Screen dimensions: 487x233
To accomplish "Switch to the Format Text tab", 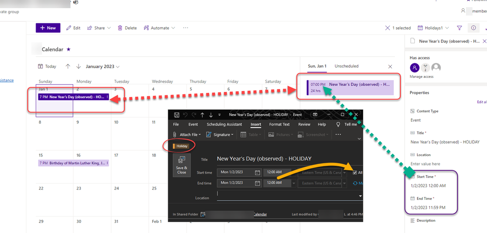I will coord(279,124).
